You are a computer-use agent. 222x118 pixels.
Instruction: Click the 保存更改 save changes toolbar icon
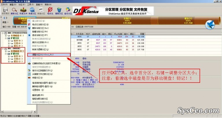tap(5, 11)
